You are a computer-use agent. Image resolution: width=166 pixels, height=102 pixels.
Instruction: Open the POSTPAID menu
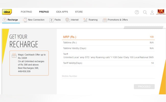click(x=26, y=12)
